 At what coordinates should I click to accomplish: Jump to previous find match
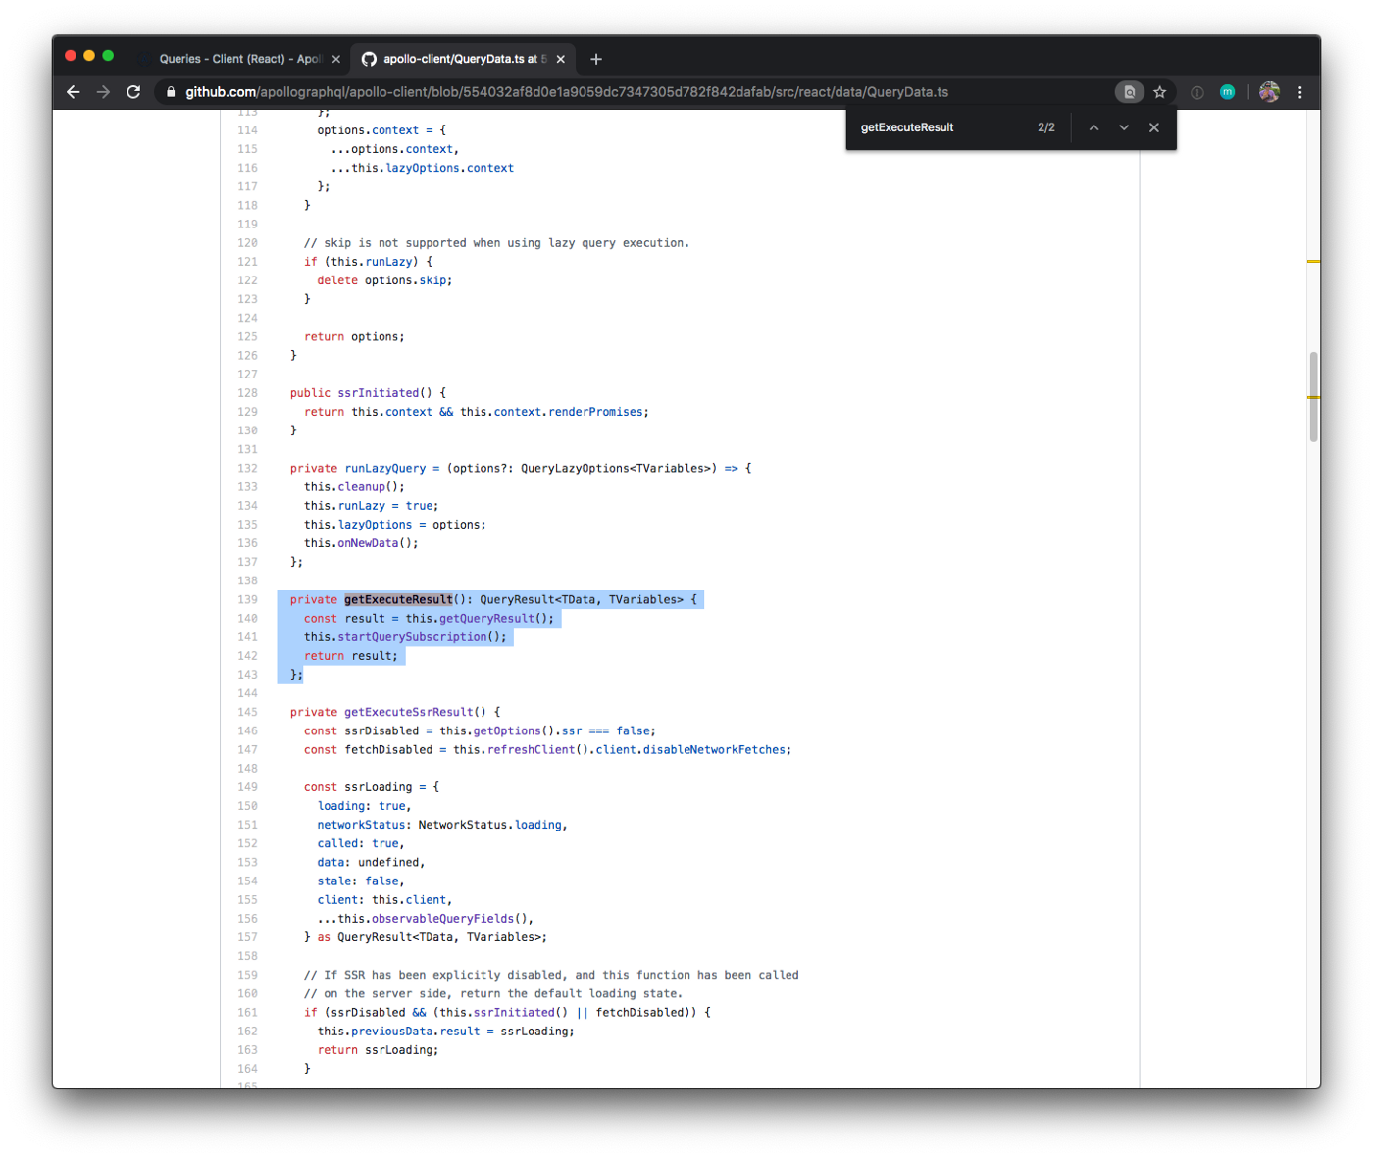1093,127
